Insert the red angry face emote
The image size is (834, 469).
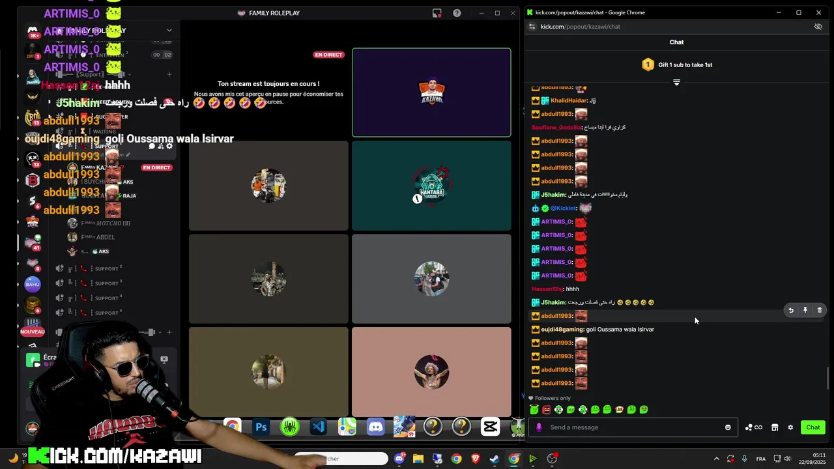546,410
